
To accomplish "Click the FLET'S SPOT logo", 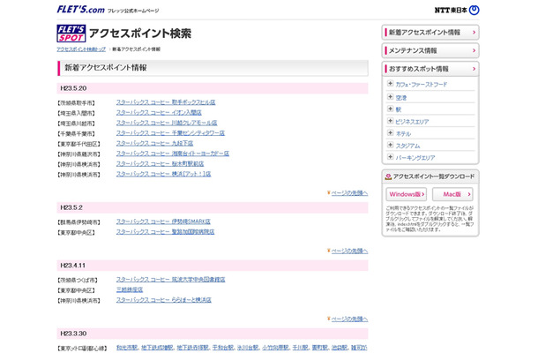I will (71, 34).
